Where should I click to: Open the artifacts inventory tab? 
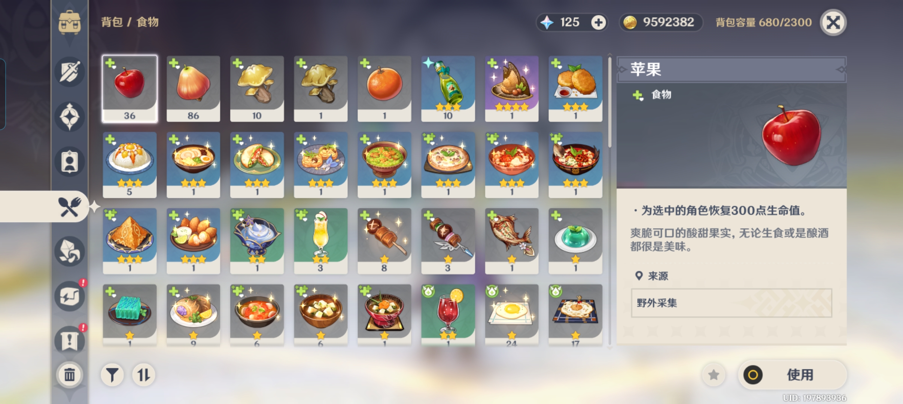pos(70,117)
